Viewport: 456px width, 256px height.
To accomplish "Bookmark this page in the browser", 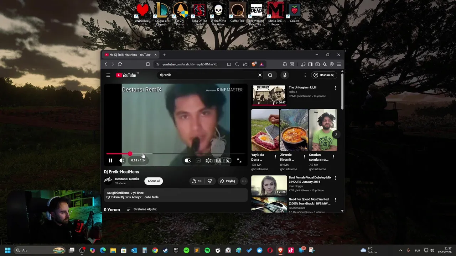I will pos(148,64).
